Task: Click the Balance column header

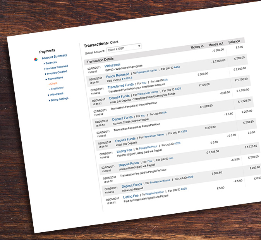Action: (x=234, y=41)
